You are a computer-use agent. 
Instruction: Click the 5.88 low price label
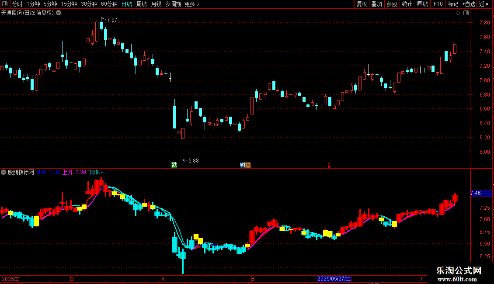coord(193,161)
